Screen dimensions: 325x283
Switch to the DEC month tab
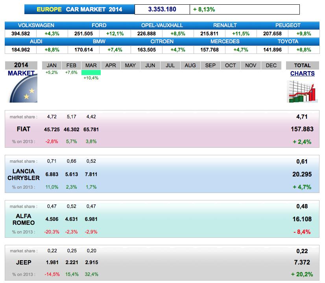point(271,65)
